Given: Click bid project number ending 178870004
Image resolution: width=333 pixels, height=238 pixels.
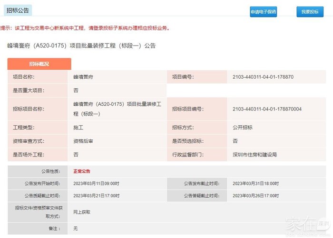Looking at the screenshot, I should coord(266,109).
